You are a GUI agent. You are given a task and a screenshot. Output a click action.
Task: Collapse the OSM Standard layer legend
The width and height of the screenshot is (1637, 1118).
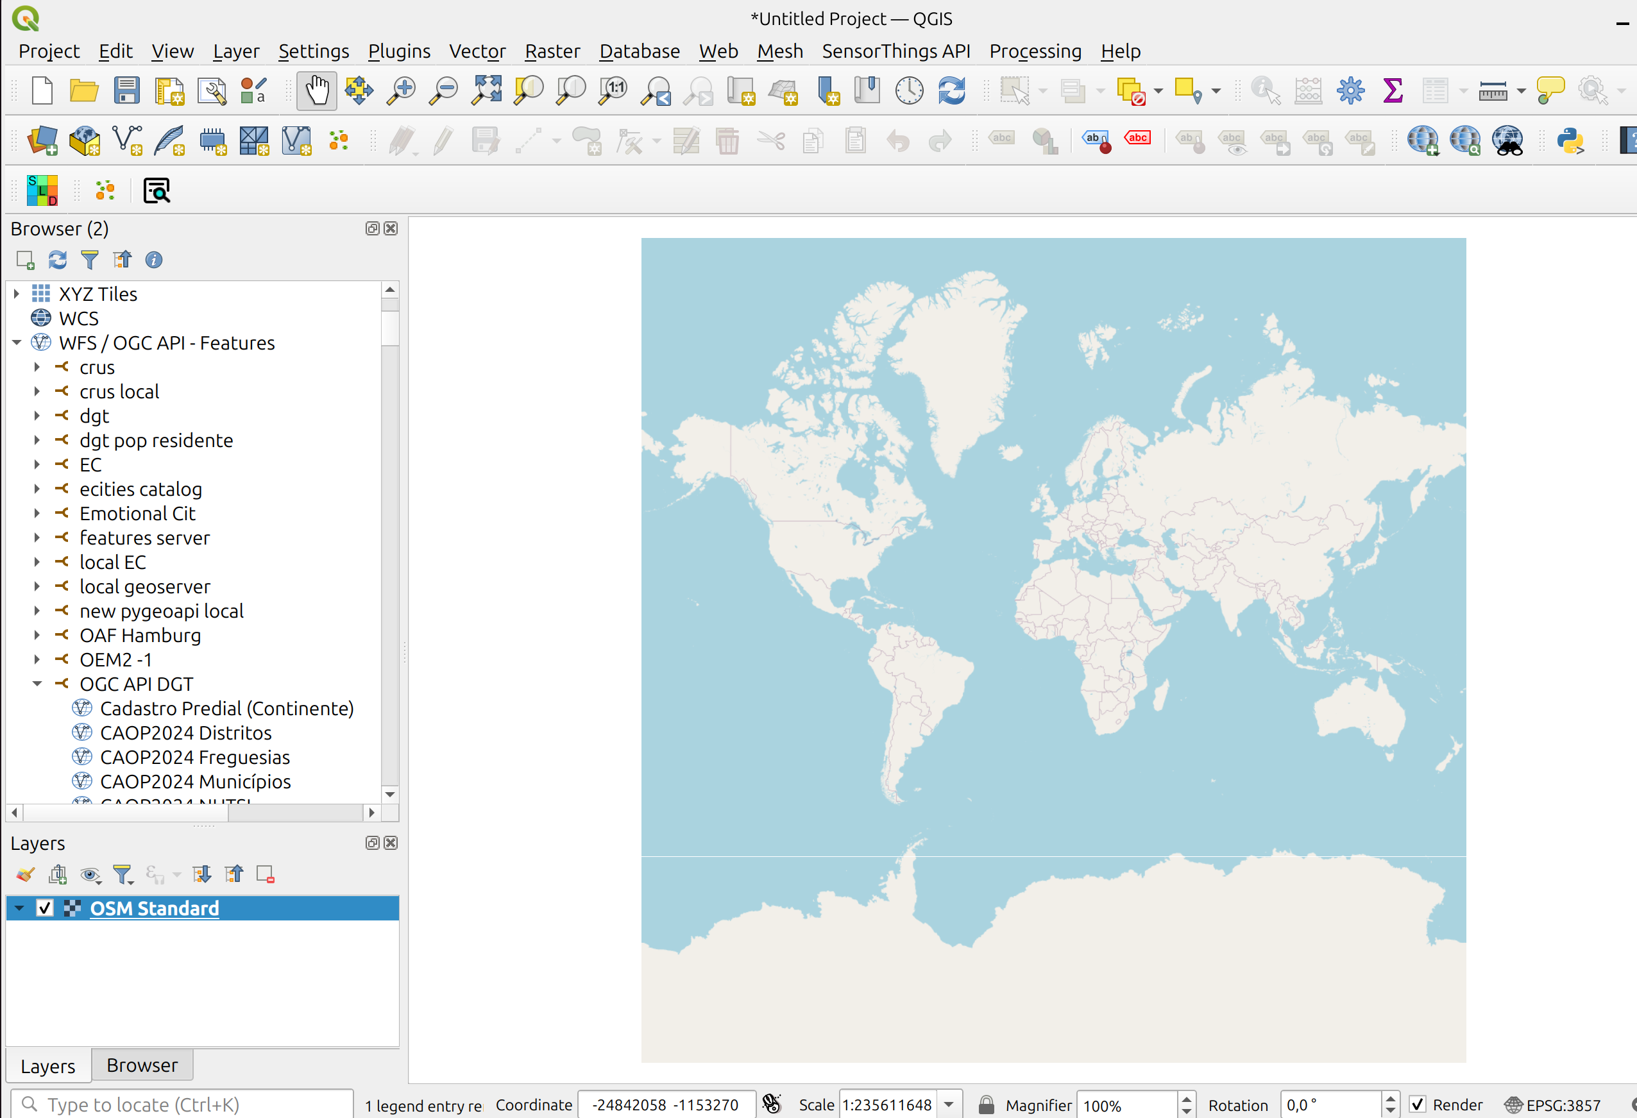click(19, 908)
